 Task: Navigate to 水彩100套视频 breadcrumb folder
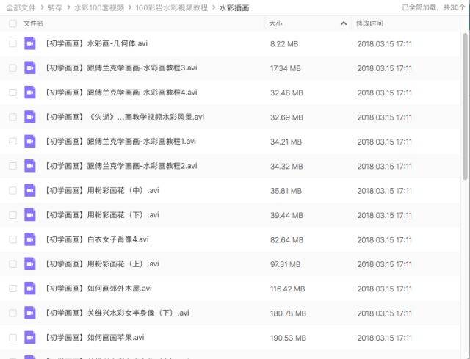pos(98,7)
